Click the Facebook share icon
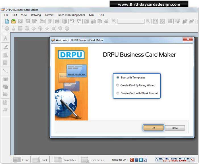Viewport: 199px width, 164px height. [x=136, y=160]
